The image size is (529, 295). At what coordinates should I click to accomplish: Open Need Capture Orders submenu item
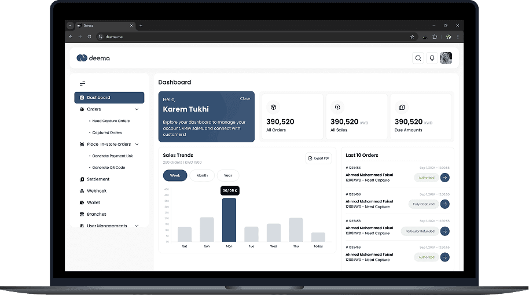pos(111,121)
